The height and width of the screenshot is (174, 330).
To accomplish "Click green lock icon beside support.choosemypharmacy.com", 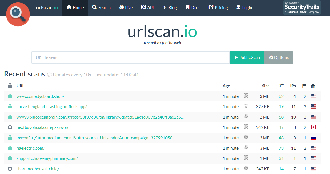I will (10, 158).
